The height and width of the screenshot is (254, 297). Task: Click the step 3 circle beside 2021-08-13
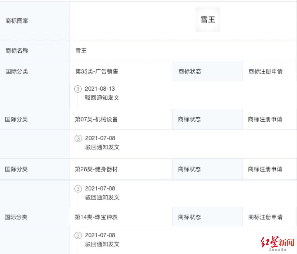point(77,89)
